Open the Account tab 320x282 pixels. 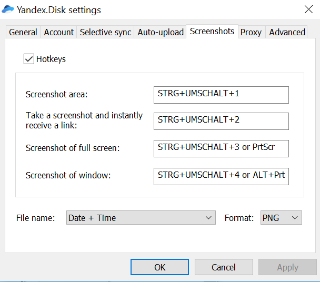(x=58, y=32)
